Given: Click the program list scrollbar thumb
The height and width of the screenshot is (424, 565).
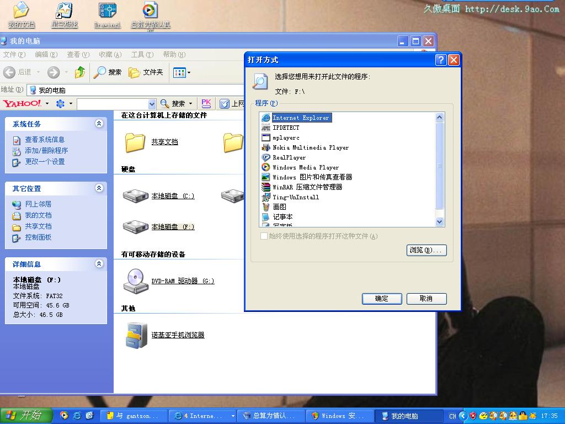Looking at the screenshot, I should point(439,166).
